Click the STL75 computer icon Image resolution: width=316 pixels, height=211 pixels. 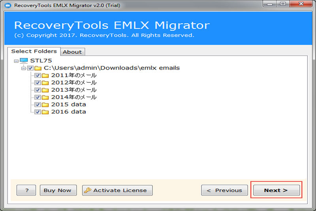[x=24, y=60]
